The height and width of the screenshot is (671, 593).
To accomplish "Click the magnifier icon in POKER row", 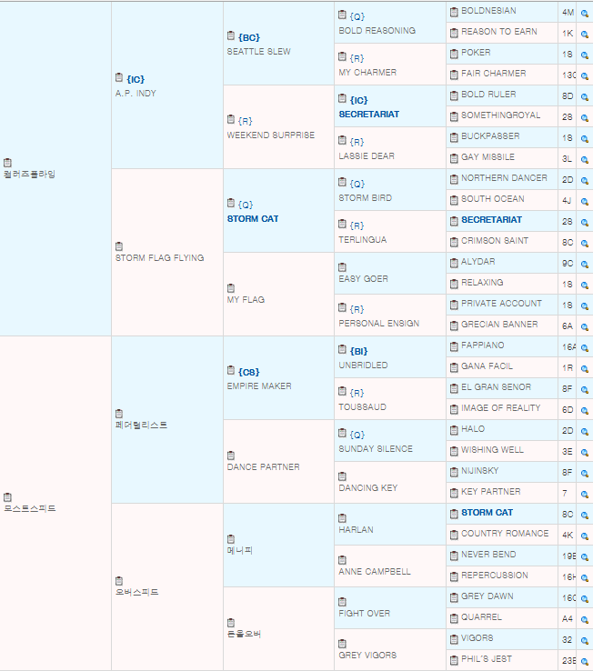I will (585, 55).
